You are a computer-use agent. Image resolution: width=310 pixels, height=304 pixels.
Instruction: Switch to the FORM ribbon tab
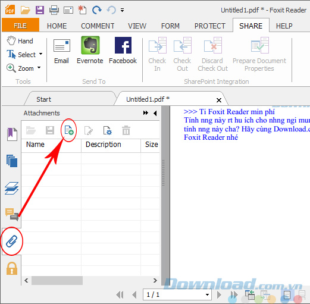coord(170,26)
